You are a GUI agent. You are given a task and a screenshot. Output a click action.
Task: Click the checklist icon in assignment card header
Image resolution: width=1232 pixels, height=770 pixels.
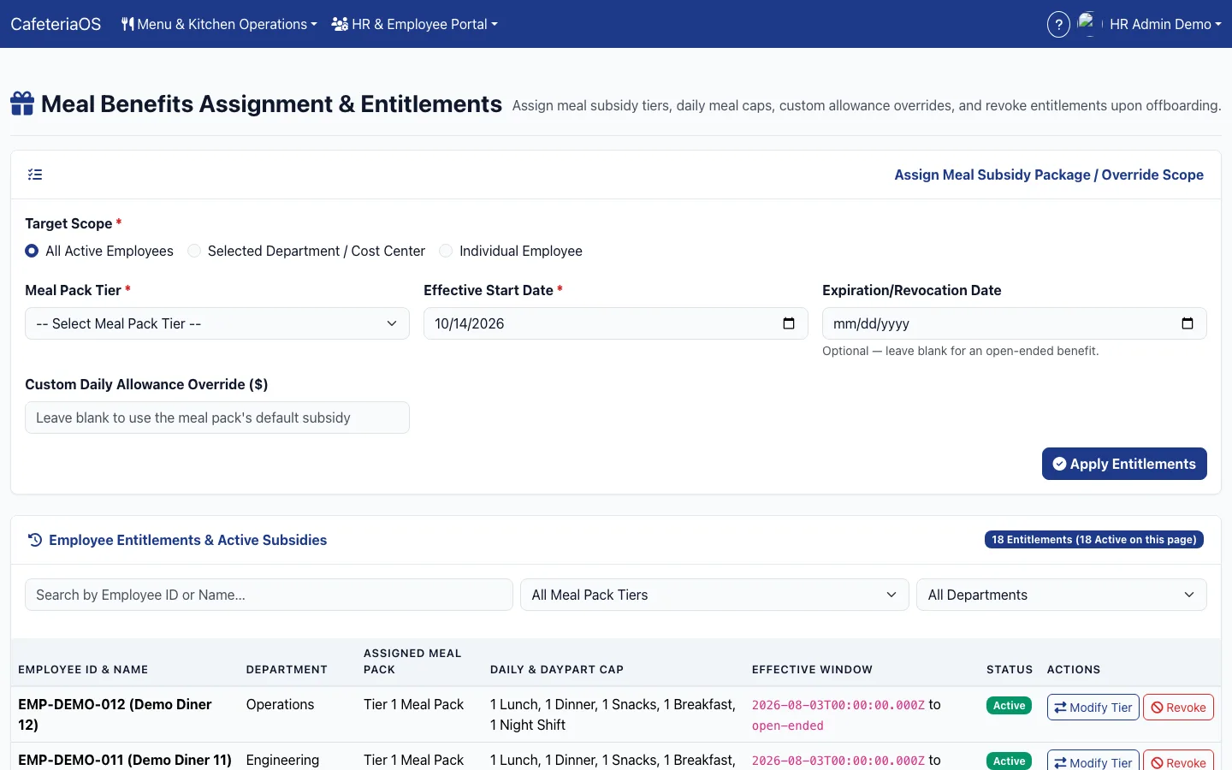coord(35,175)
